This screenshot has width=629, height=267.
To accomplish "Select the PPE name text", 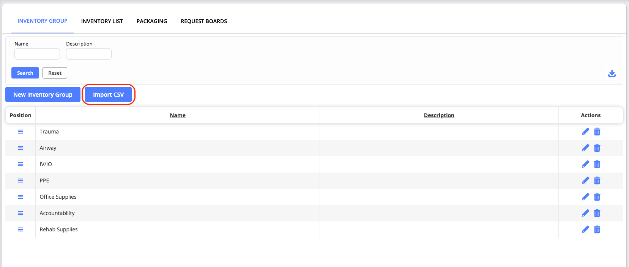I will (44, 181).
